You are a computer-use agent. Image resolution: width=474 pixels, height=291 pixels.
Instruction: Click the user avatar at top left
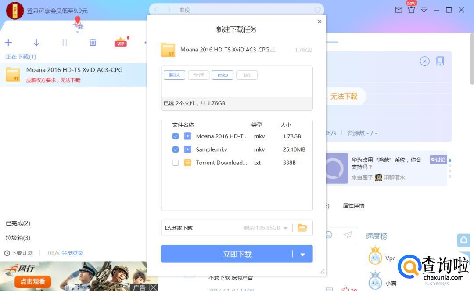pos(15,10)
